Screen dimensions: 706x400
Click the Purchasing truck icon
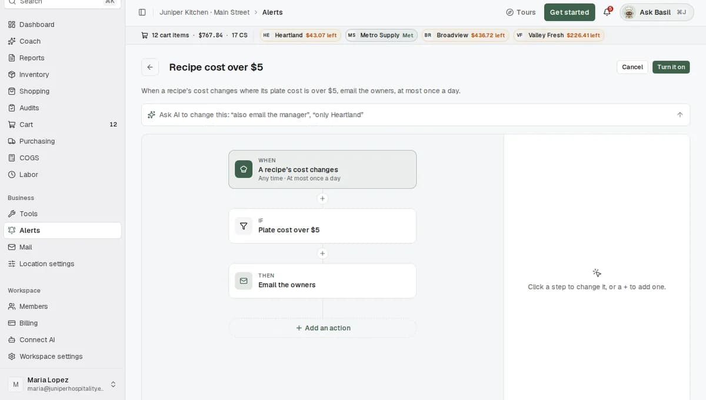tap(12, 141)
